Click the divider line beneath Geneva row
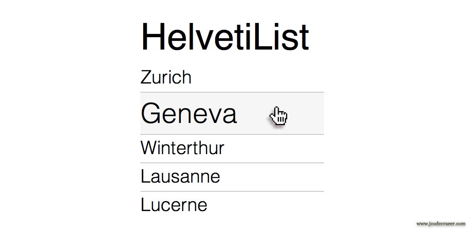Viewport: 468px width, 234px height. (232, 134)
